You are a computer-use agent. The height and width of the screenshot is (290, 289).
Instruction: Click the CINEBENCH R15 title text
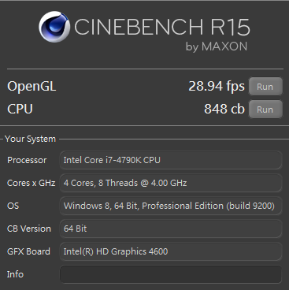pyautogui.click(x=162, y=27)
